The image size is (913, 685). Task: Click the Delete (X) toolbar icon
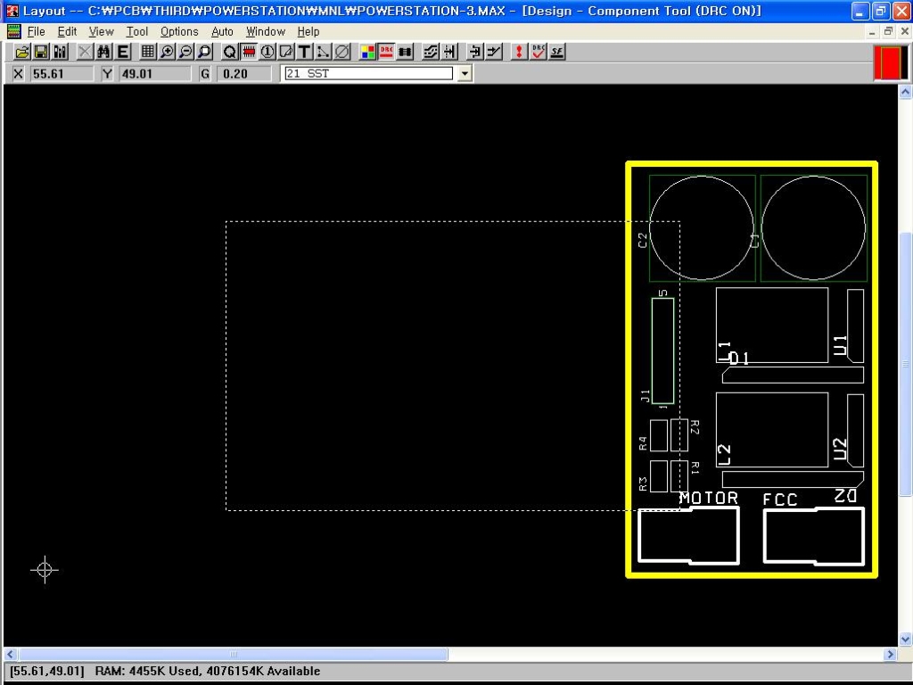pos(85,52)
